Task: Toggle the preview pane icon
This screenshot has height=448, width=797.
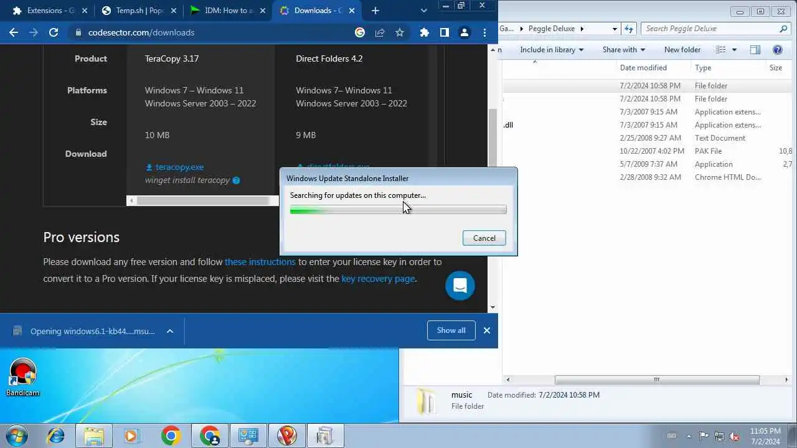Action: [755, 50]
